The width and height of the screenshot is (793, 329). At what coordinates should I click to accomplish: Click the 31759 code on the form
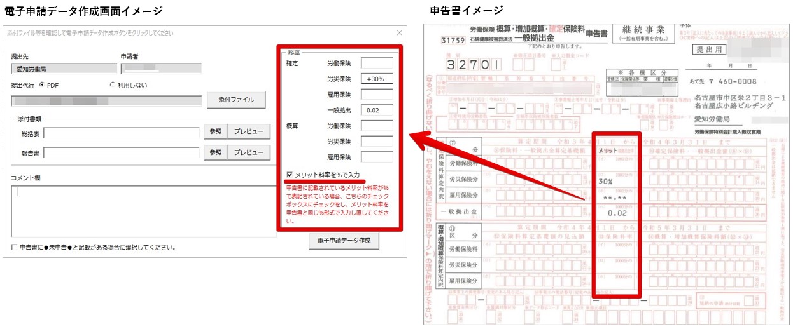pyautogui.click(x=453, y=41)
